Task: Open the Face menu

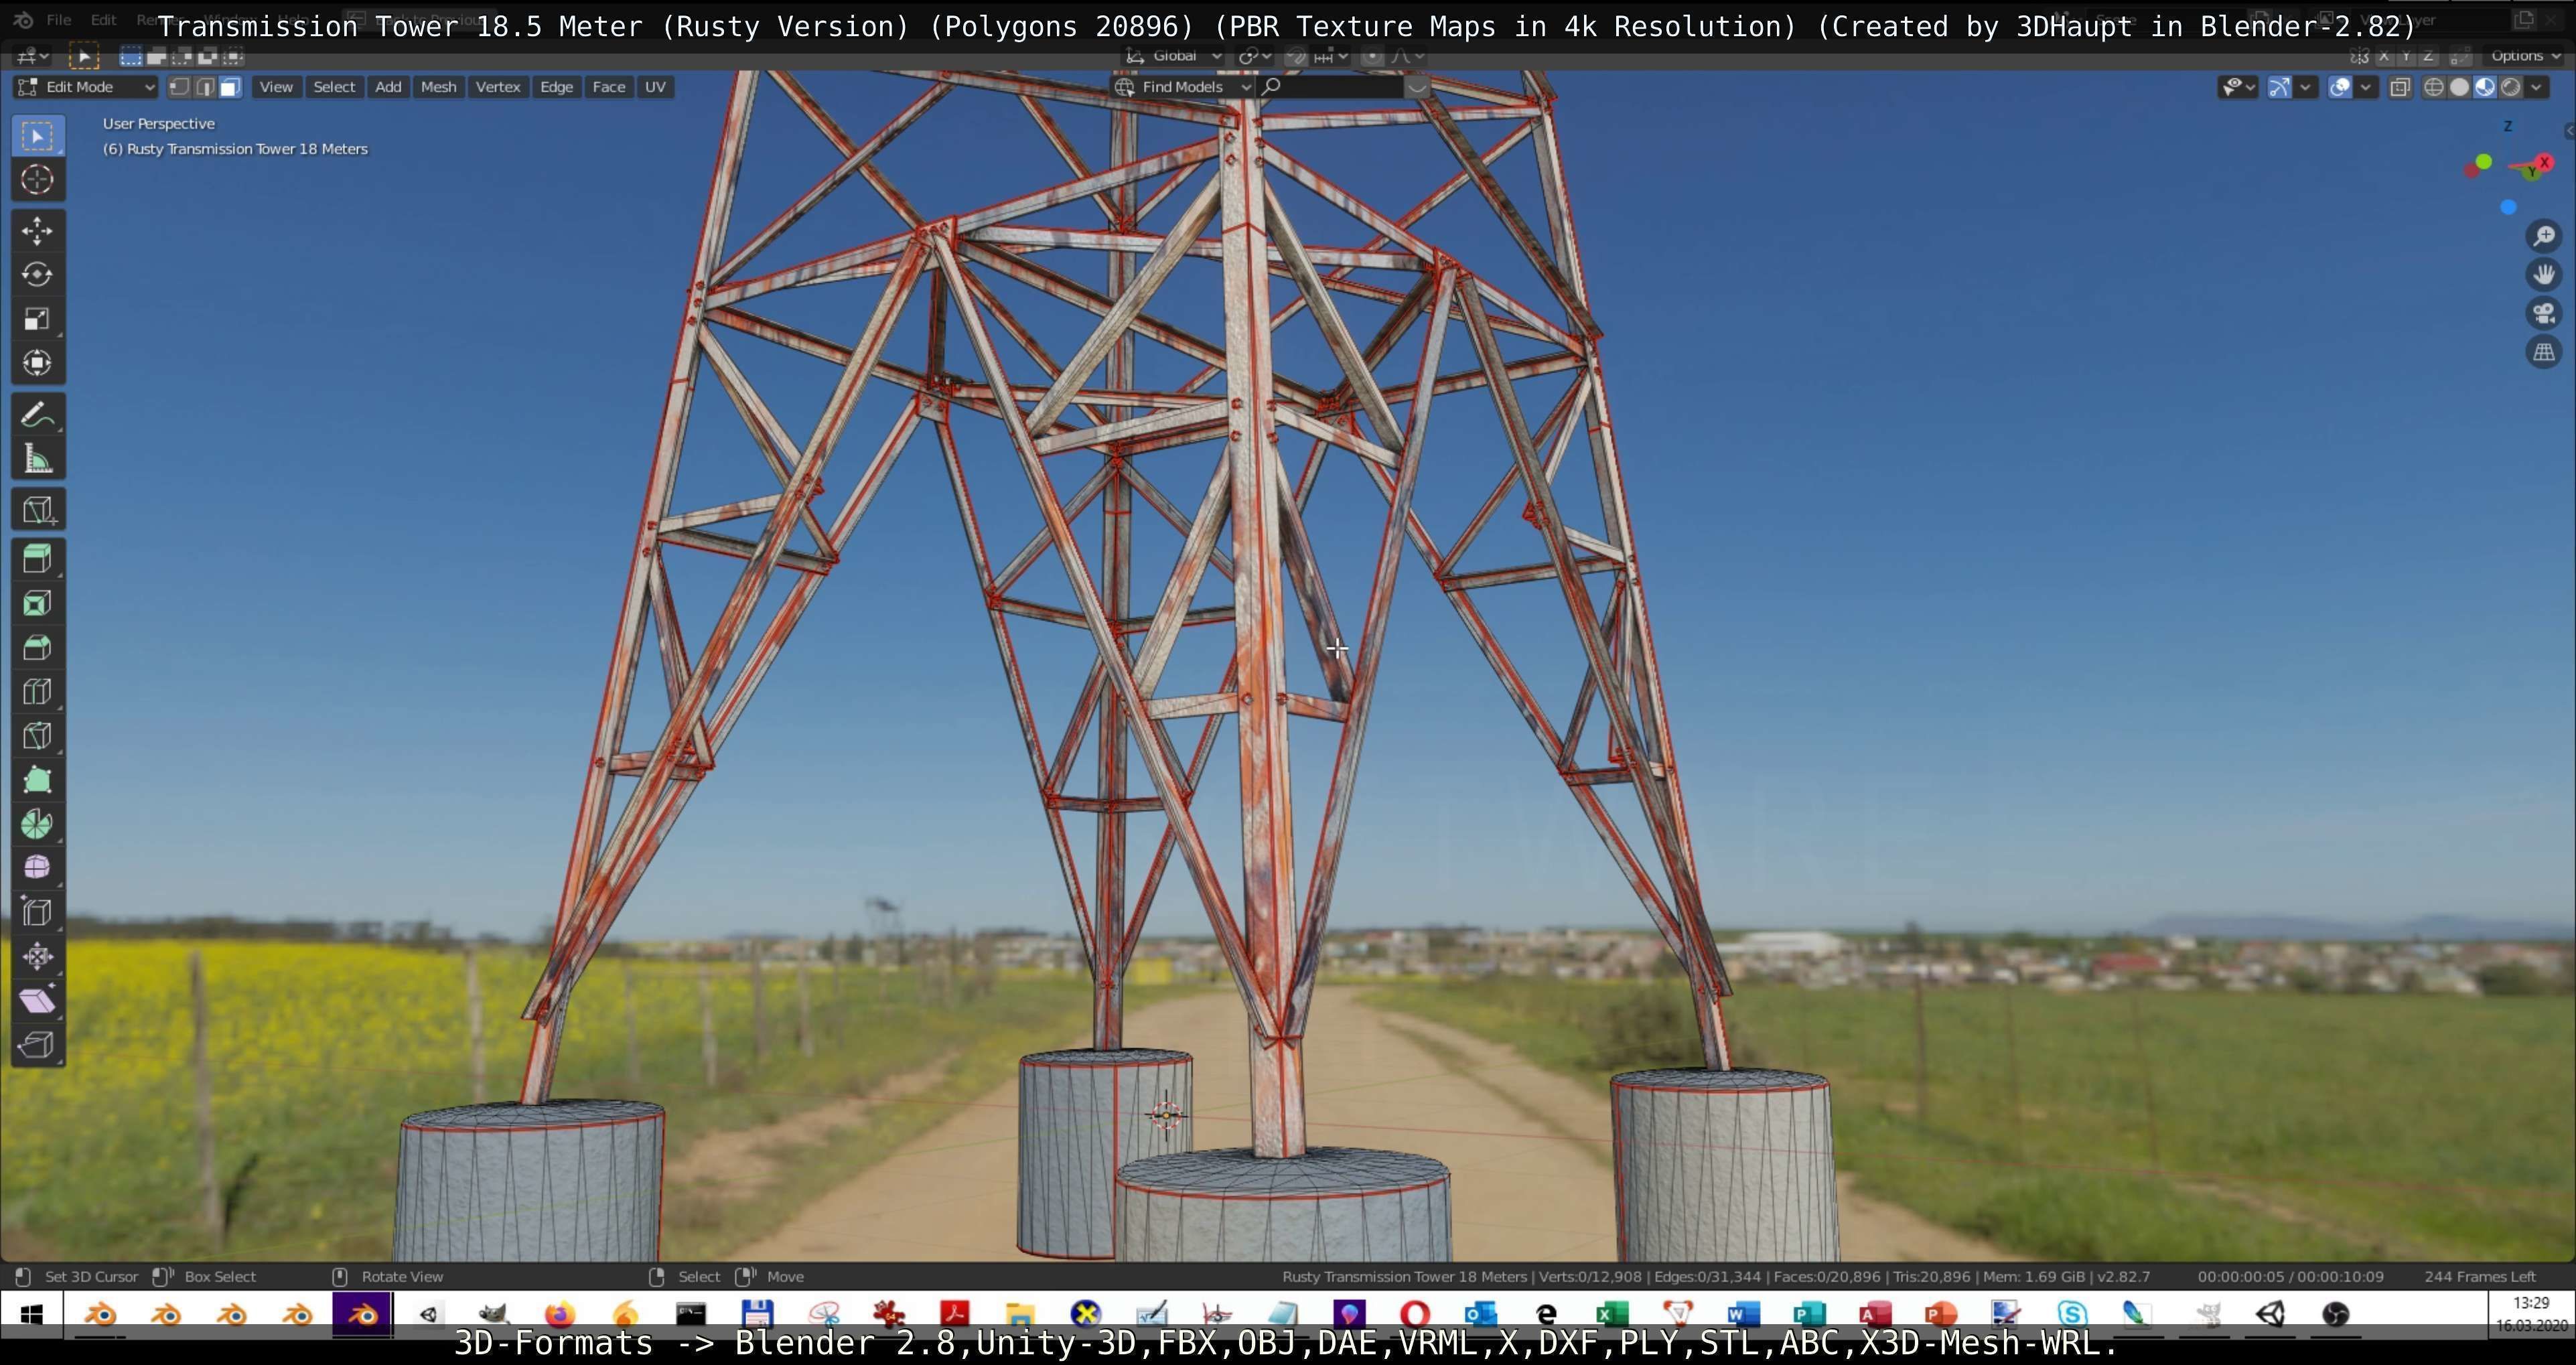Action: click(x=609, y=87)
